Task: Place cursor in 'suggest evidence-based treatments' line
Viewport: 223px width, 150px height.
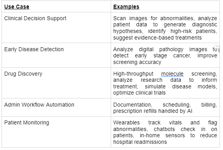Action: pyautogui.click(x=157, y=38)
